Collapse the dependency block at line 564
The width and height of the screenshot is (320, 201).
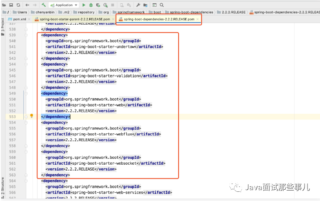pos(26,181)
